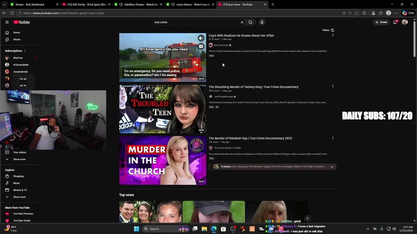Open The Disturbing Murder of Tammy King title
This screenshot has height=234, width=417.
(253, 87)
